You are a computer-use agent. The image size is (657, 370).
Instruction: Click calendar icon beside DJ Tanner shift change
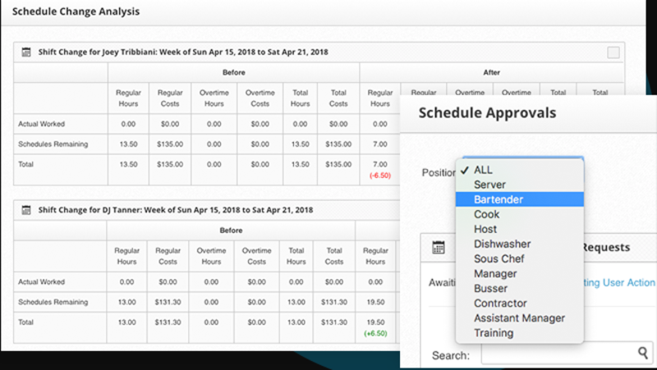coord(26,210)
